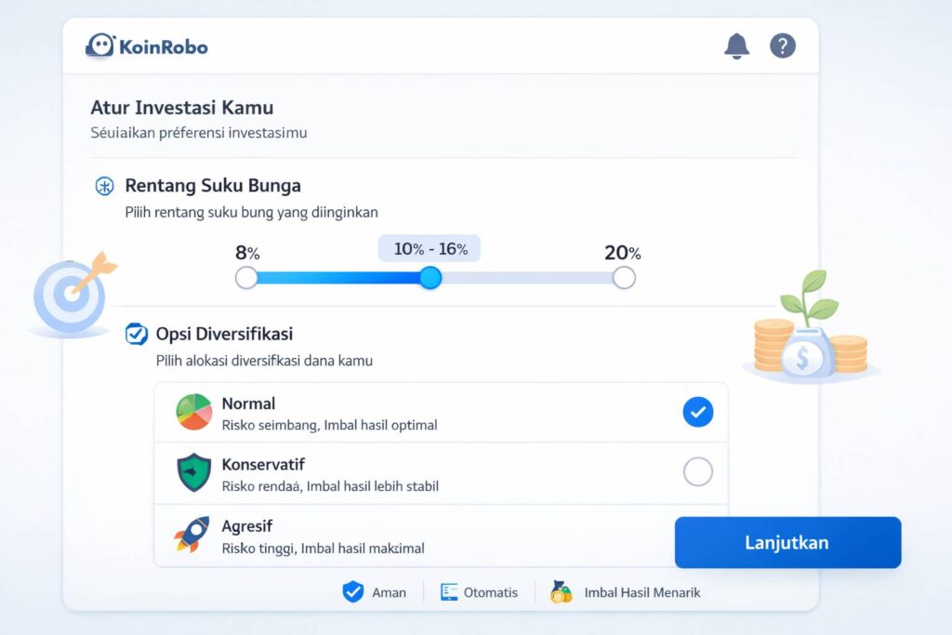The height and width of the screenshot is (635, 952).
Task: Click the Opsi Diversifikasi checkmark icon
Action: pos(137,334)
